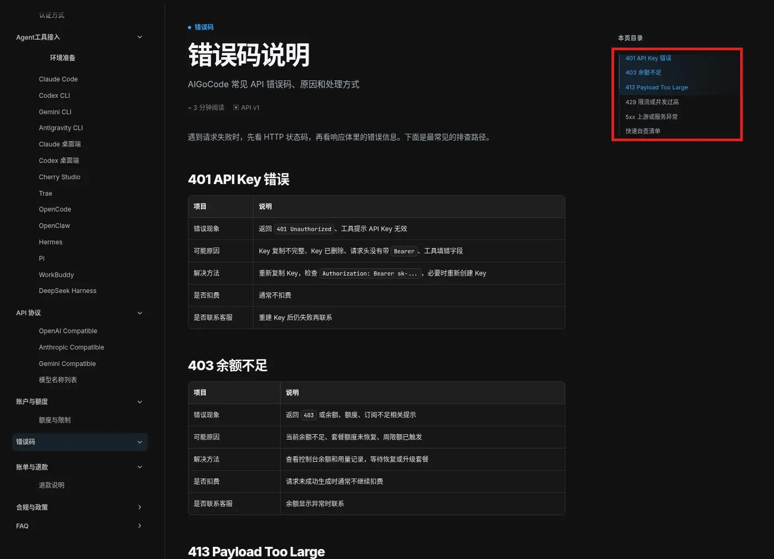The width and height of the screenshot is (774, 559).
Task: Collapse the API 协议 section chevron
Action: click(139, 313)
